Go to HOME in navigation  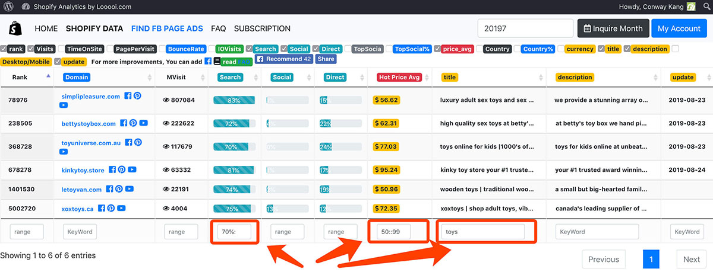pyautogui.click(x=46, y=28)
